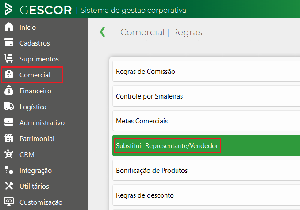The image size is (300, 210).
Task: Open the Utilitários menu entry
Action: point(34,187)
